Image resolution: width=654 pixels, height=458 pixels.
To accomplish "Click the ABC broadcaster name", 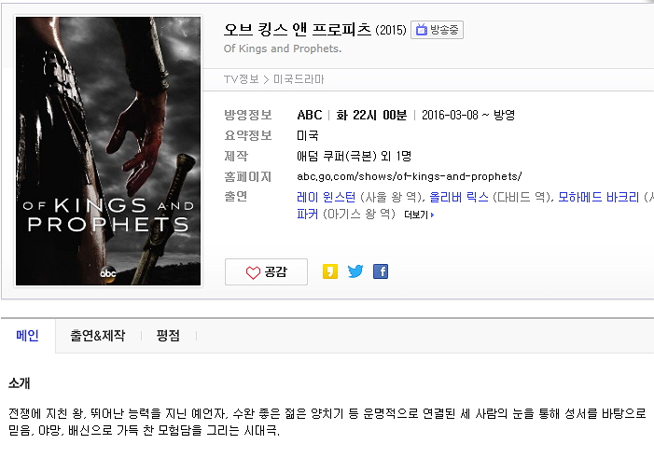I will [x=310, y=115].
